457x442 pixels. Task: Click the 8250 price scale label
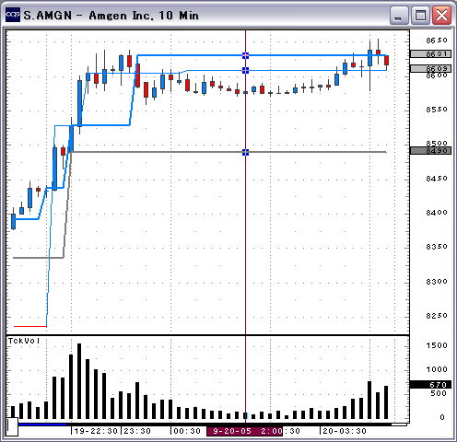point(437,316)
